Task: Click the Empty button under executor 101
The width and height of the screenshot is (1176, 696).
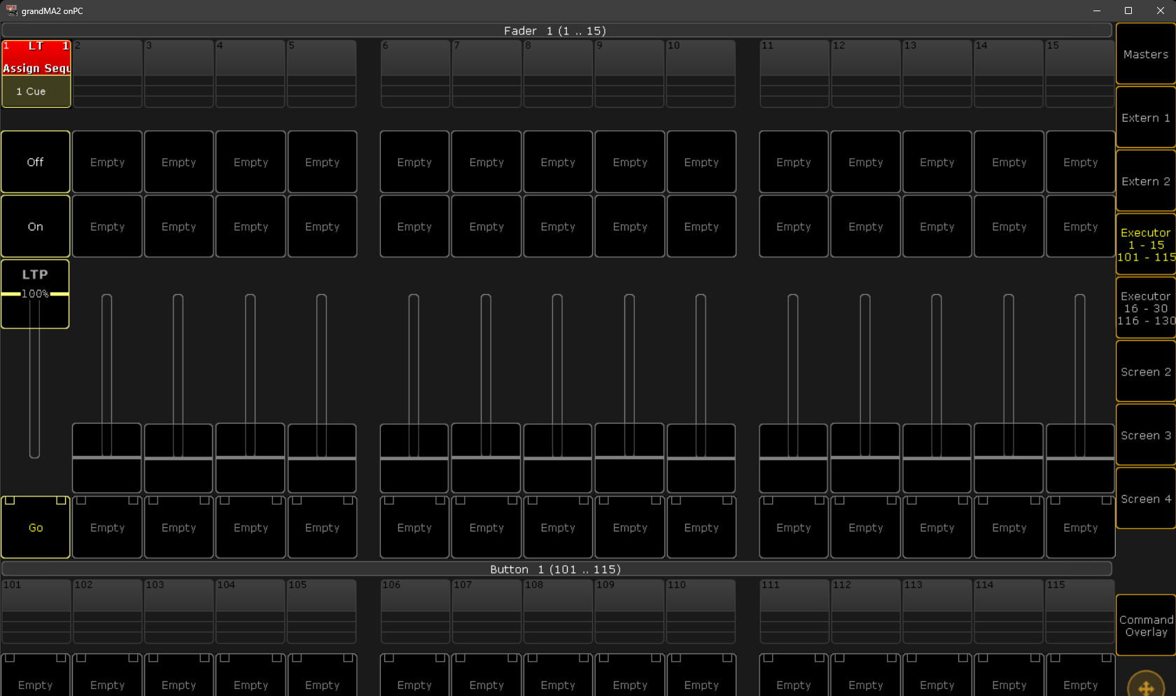Action: [x=36, y=676]
